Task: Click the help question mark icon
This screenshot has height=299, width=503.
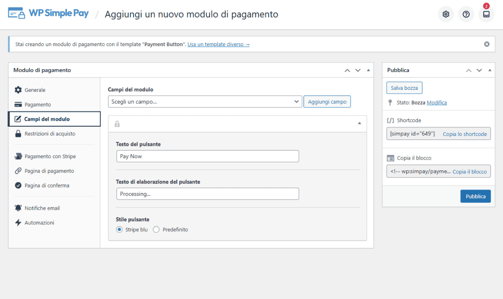Action: 466,14
